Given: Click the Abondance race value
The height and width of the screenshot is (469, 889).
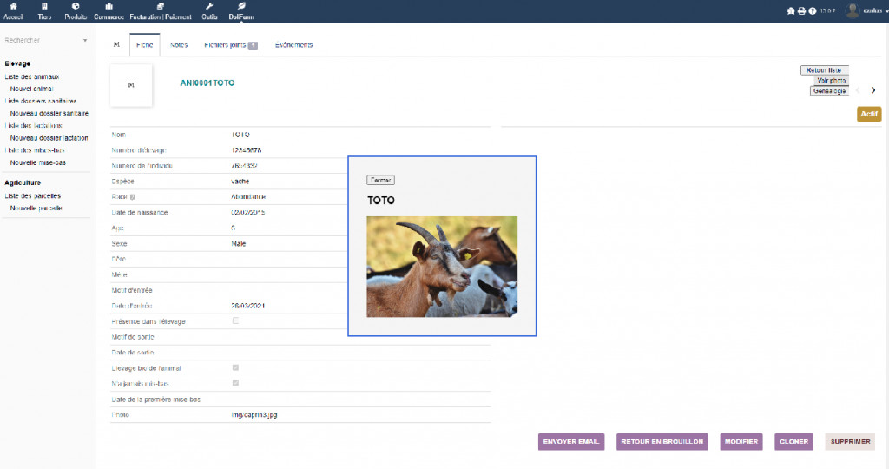Looking at the screenshot, I should [x=248, y=197].
